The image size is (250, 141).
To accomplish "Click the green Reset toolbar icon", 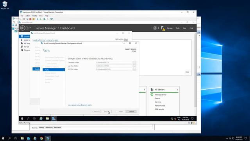I will (x=41, y=19).
